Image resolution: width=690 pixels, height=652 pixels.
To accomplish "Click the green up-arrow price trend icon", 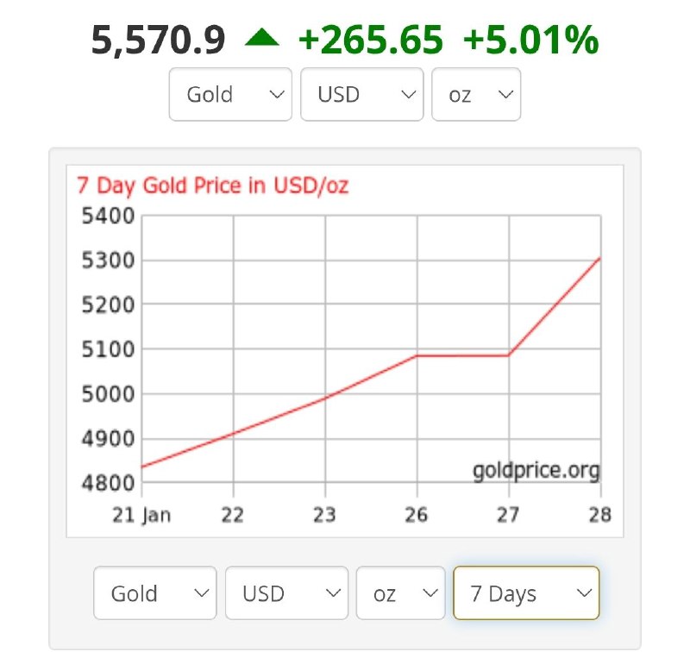I will point(261,38).
